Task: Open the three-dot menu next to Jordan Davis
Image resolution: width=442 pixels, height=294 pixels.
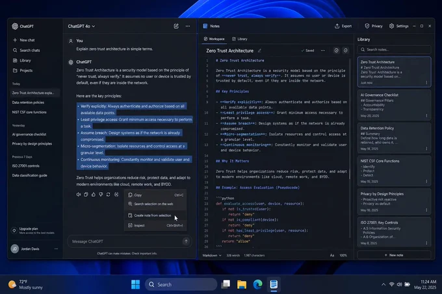Action: [56, 249]
